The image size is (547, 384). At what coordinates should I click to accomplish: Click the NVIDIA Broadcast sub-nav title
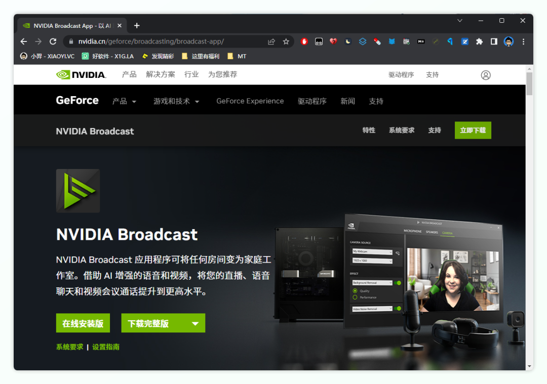pyautogui.click(x=95, y=131)
